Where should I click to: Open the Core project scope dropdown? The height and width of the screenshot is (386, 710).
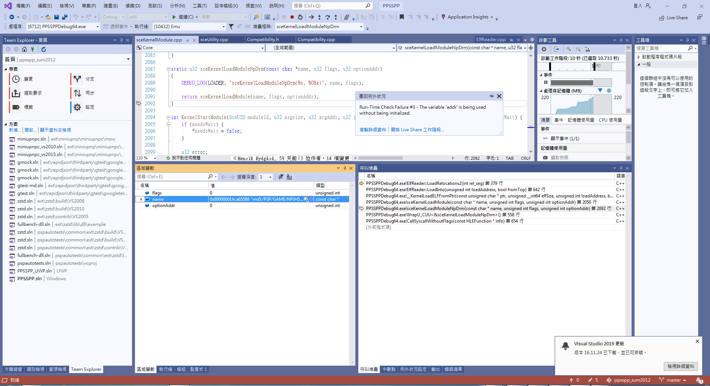click(x=200, y=48)
